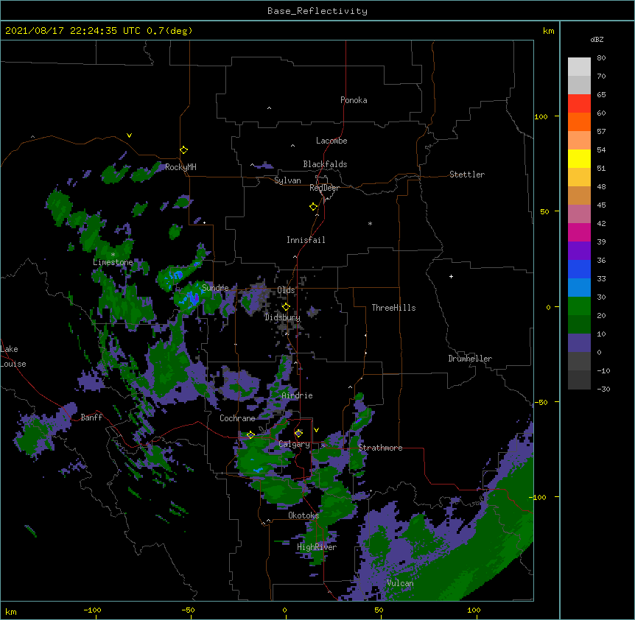635x620 pixels.
Task: Click the yellow diamond marker below Cochrane
Action: [250, 435]
